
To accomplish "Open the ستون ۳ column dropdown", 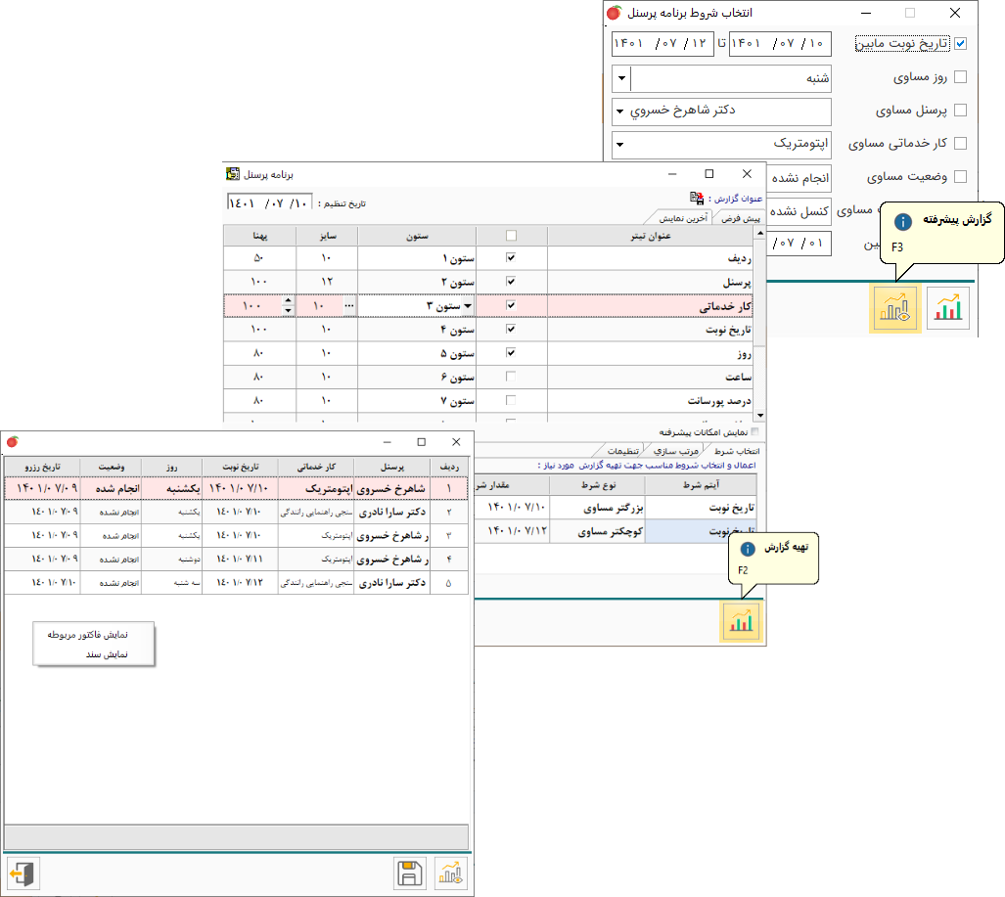I will tap(467, 306).
